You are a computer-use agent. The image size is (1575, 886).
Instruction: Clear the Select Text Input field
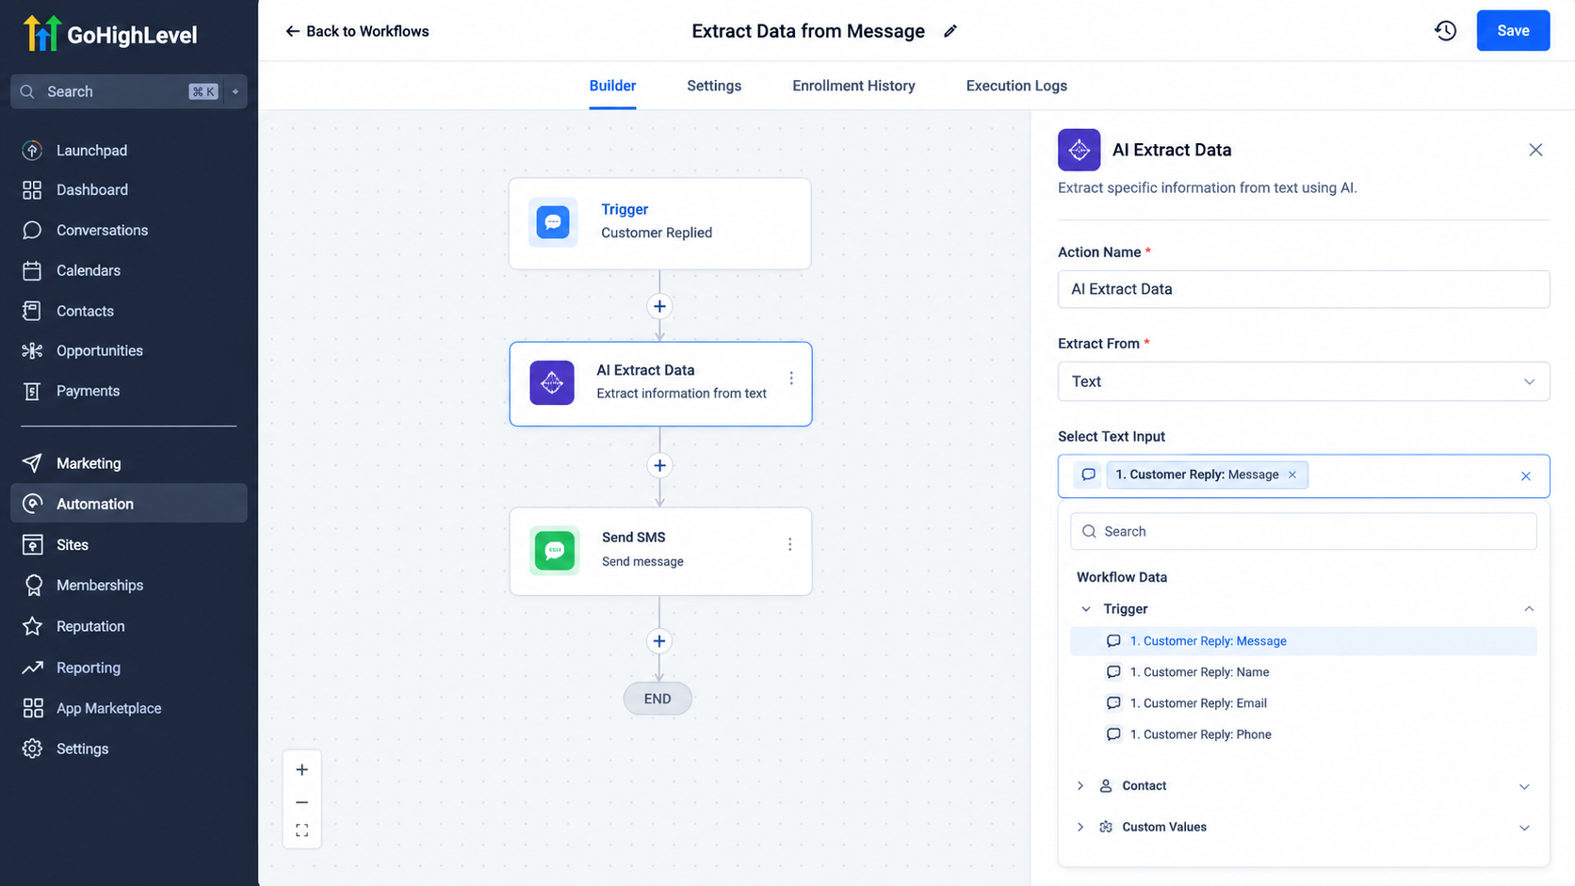coord(1526,476)
